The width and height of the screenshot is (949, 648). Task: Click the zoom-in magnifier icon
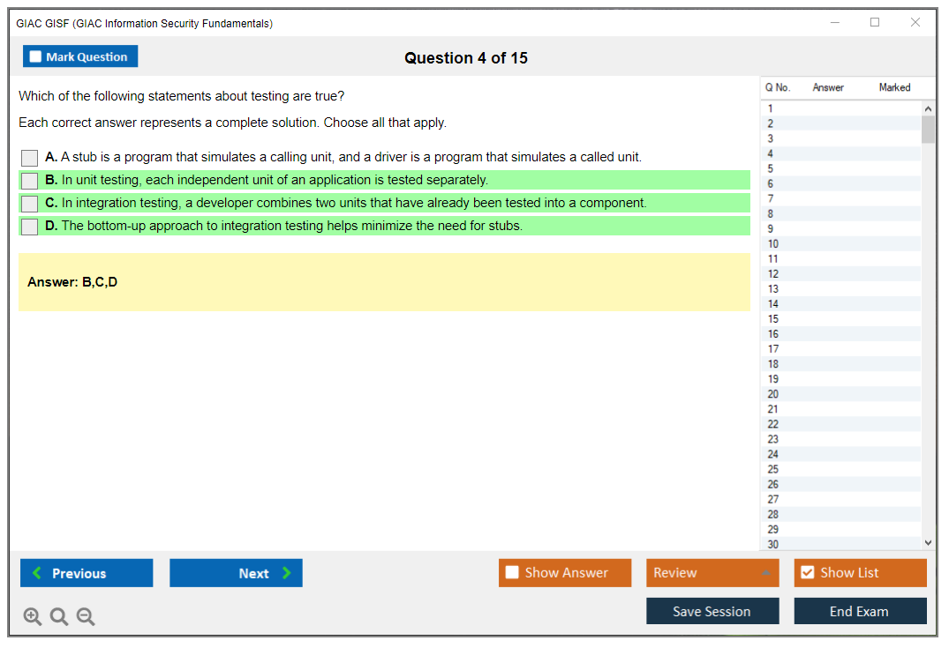click(32, 616)
